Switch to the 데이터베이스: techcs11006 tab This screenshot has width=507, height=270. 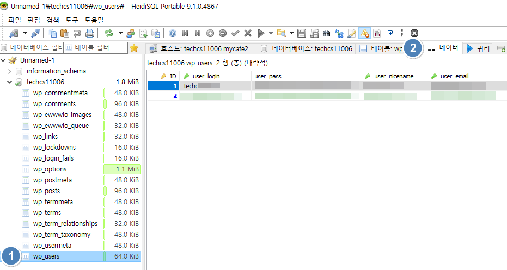coord(306,48)
